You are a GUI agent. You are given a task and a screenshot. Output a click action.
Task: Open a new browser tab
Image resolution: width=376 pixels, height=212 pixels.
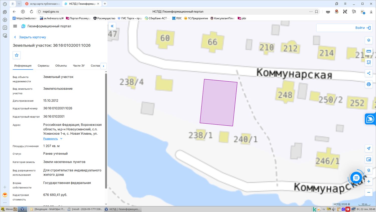tap(105, 4)
